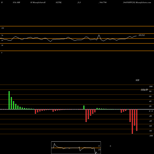The width and height of the screenshot is (154, 154).
Task: Click the MR axis label 20
Action: (150, 106)
